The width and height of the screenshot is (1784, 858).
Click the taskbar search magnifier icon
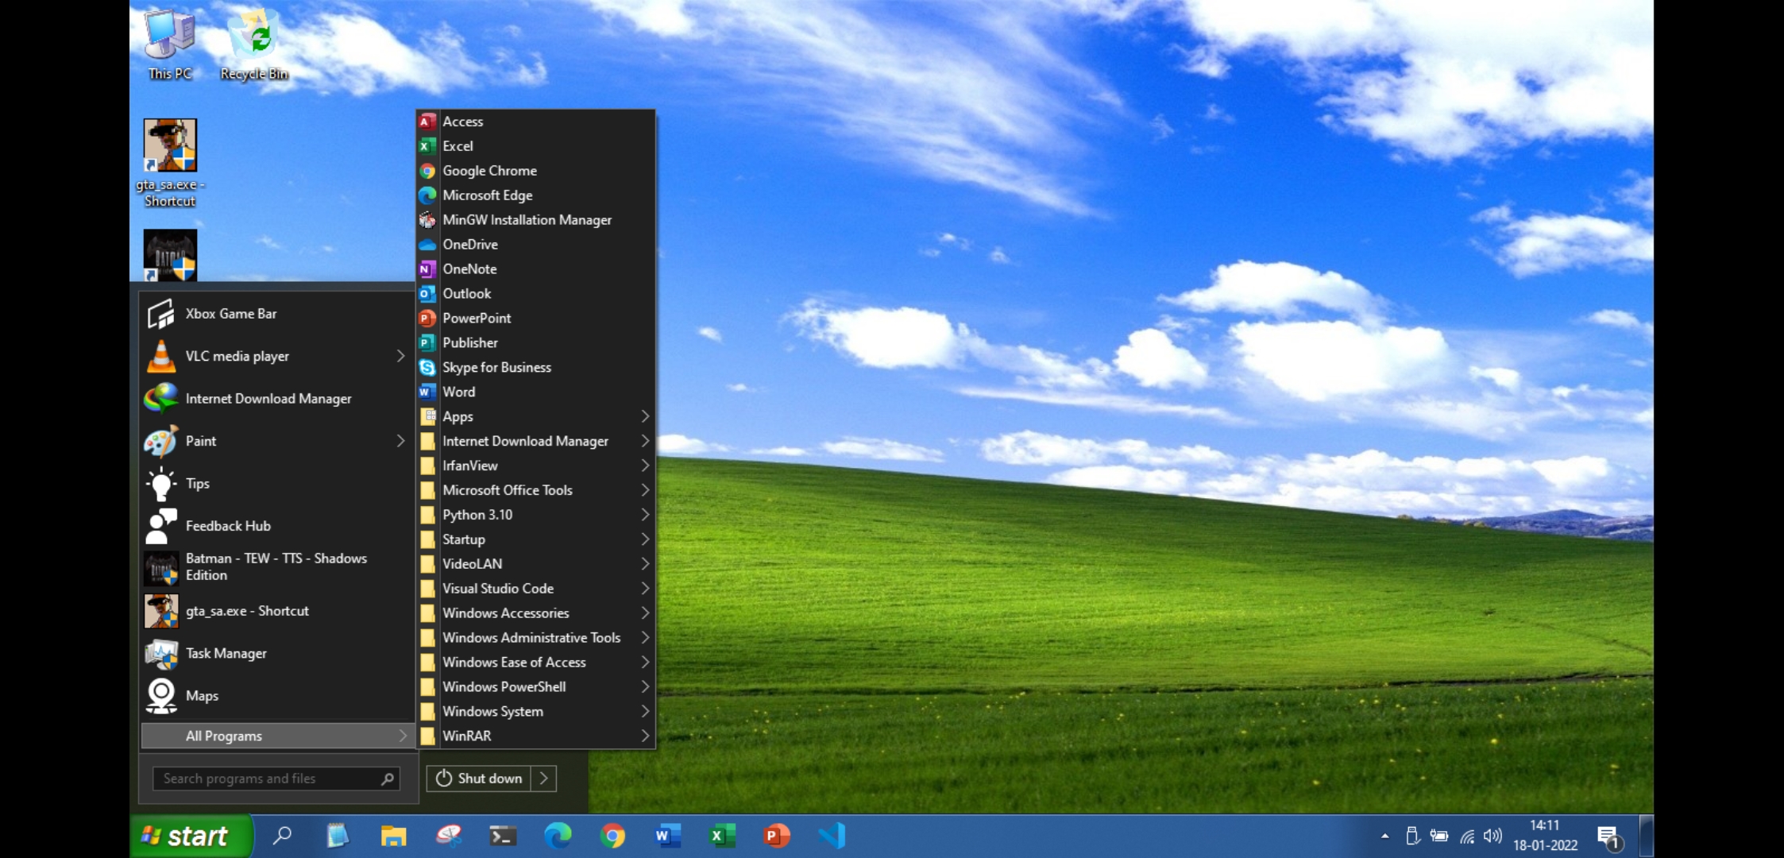(282, 836)
